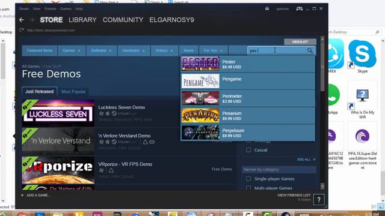Click the taskbar clock

tap(372, 214)
